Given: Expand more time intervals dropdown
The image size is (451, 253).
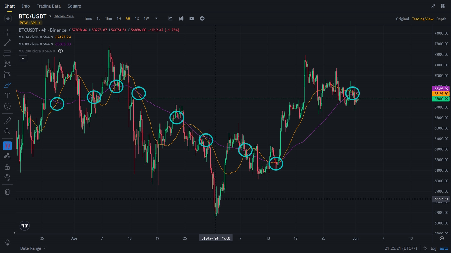Looking at the screenshot, I should 156,19.
